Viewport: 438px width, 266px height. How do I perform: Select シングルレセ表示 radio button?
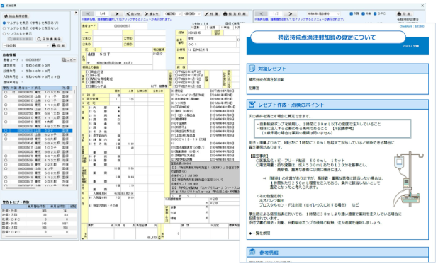[x=4, y=33]
